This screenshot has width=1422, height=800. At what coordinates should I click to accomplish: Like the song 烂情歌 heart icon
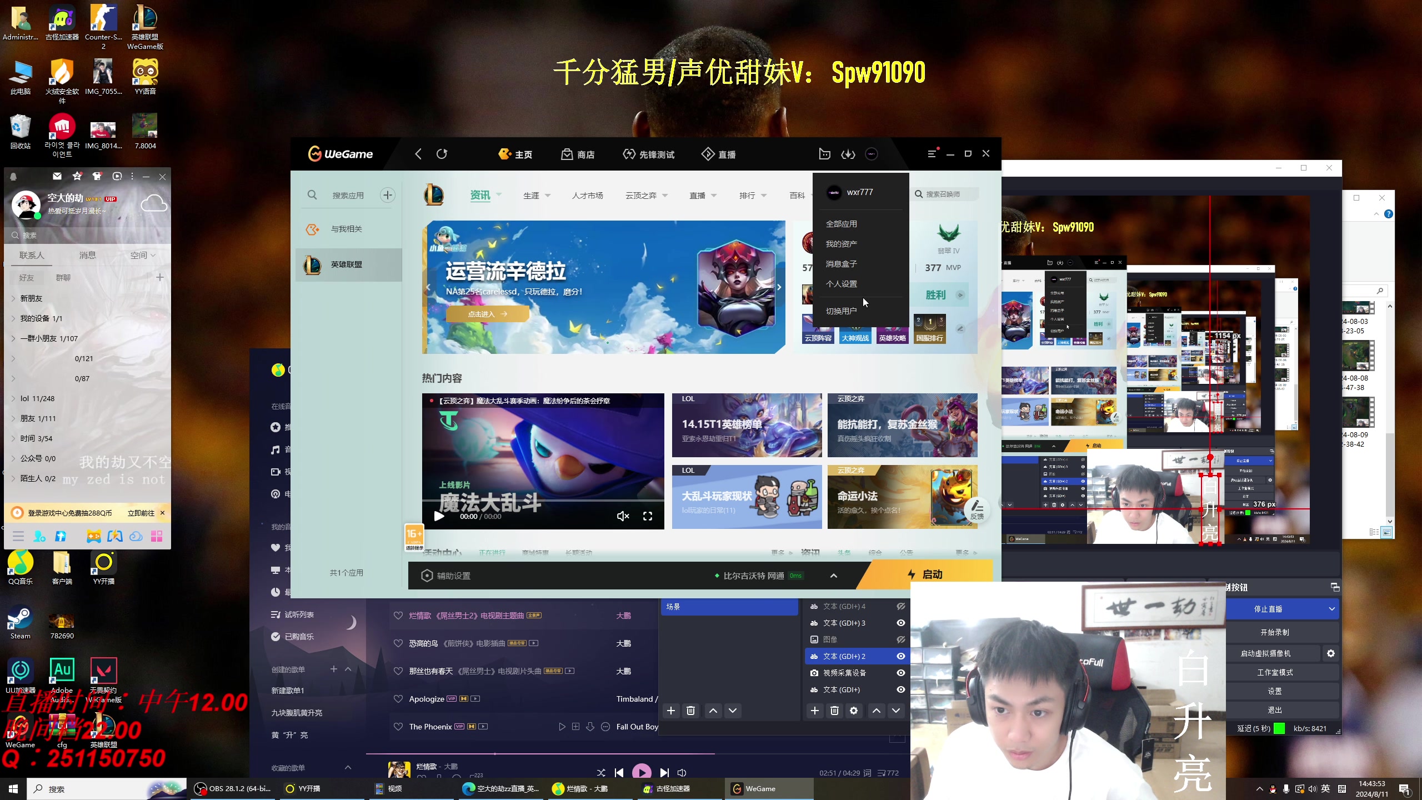[398, 616]
